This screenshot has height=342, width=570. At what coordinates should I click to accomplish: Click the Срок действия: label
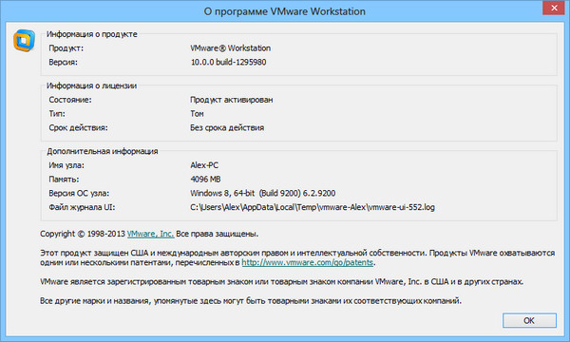[x=78, y=127]
